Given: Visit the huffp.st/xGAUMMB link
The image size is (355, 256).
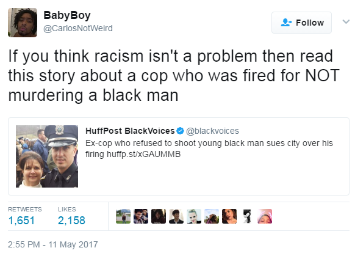Looking at the screenshot, I should click(x=143, y=154).
